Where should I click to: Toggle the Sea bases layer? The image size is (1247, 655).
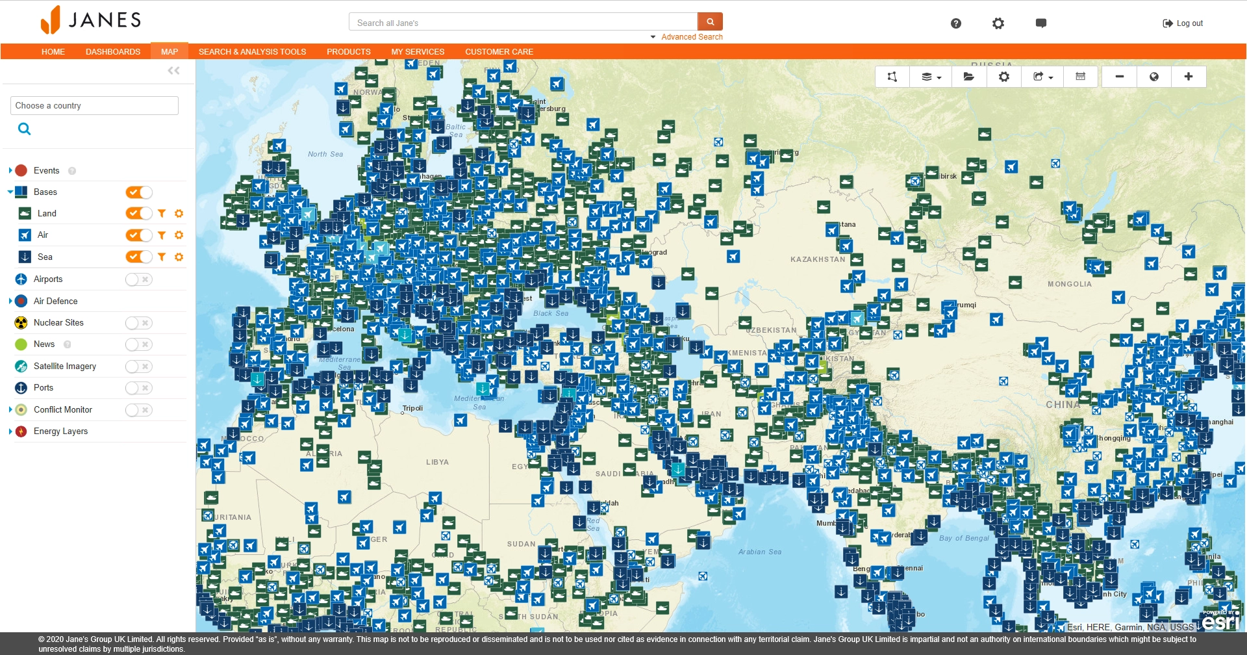139,257
